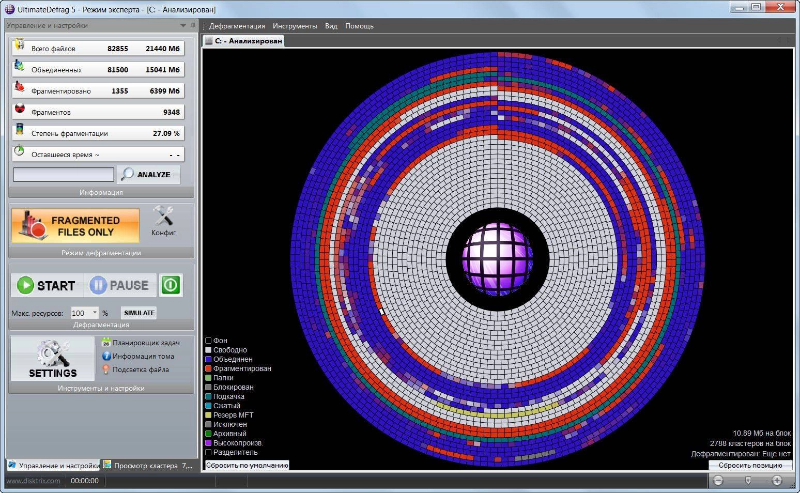Click Всего файлов count 82855
800x493 pixels.
click(x=118, y=49)
